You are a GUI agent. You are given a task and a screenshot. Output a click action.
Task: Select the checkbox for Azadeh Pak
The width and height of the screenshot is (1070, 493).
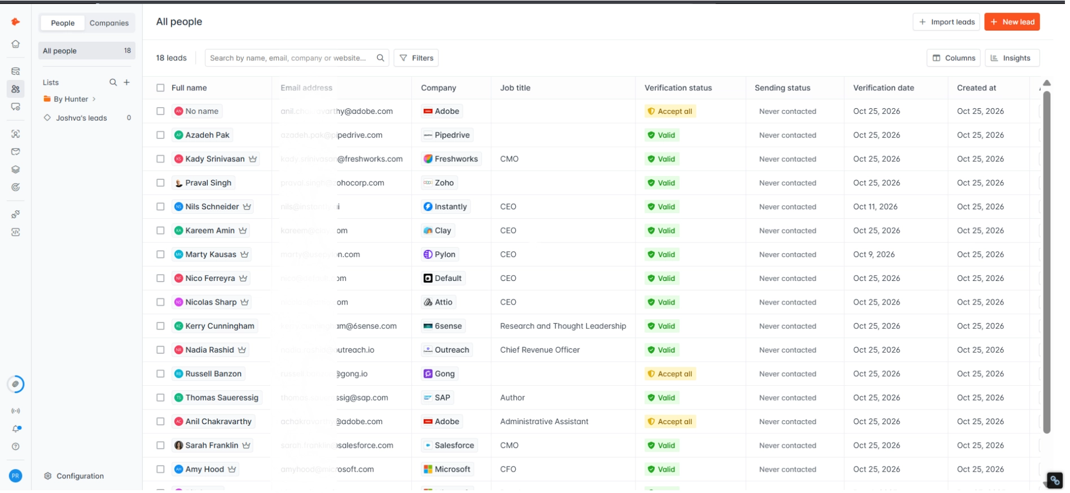click(161, 135)
